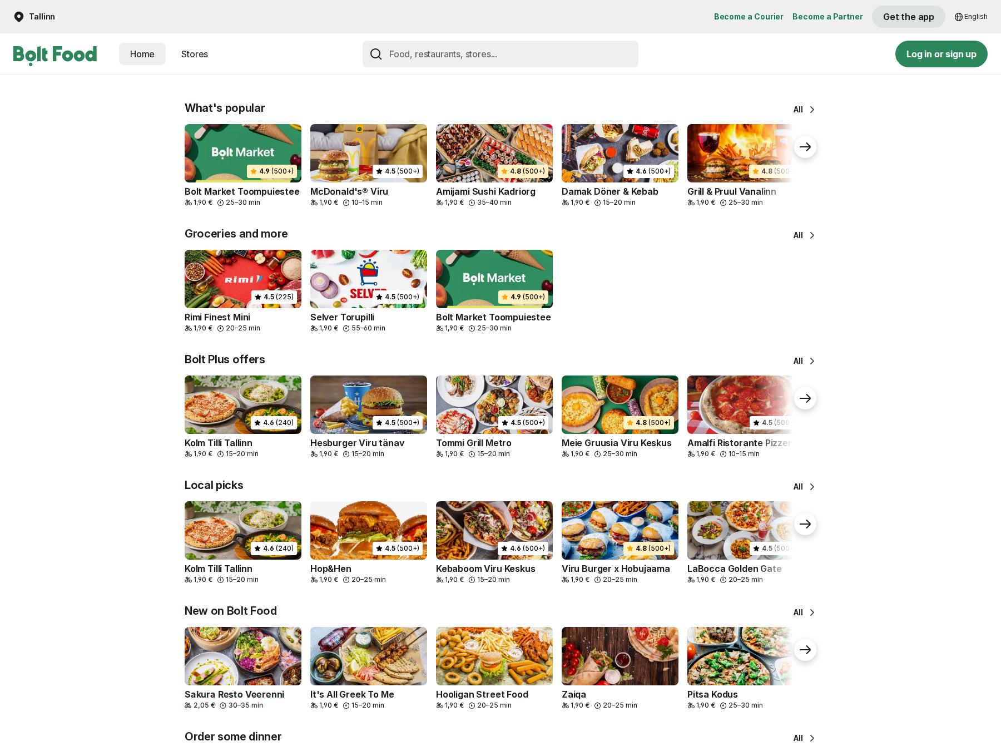Open the Sakura Resto Veerenni thumbnail
Viewport: 1001px width, 751px height.
point(243,656)
